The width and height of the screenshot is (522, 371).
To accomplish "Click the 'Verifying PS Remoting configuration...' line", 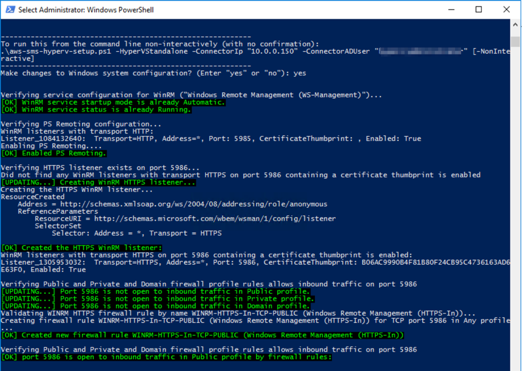I will coord(81,124).
